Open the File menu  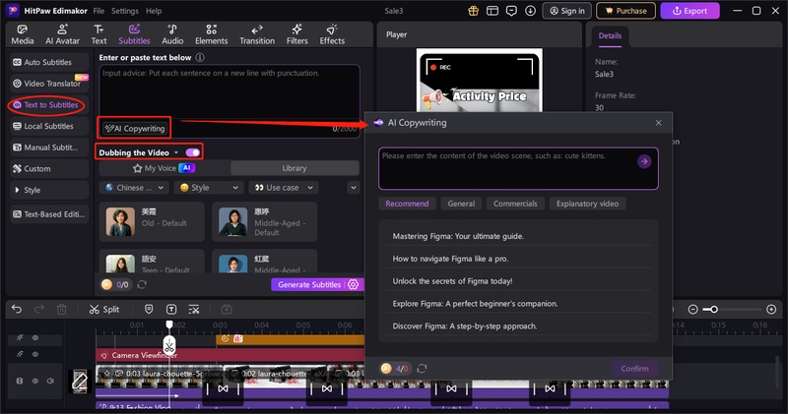pyautogui.click(x=99, y=11)
